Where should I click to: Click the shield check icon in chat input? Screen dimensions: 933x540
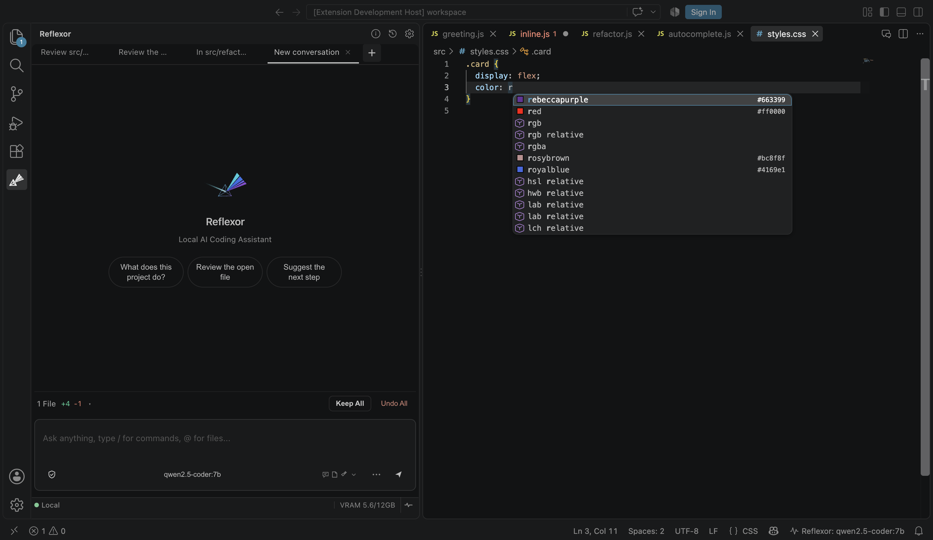(x=52, y=475)
